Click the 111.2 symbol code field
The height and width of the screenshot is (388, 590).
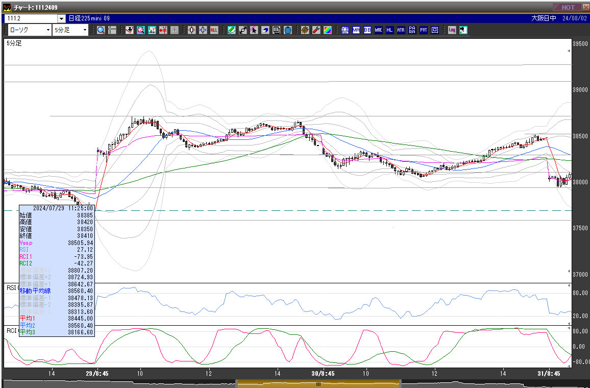(x=31, y=18)
